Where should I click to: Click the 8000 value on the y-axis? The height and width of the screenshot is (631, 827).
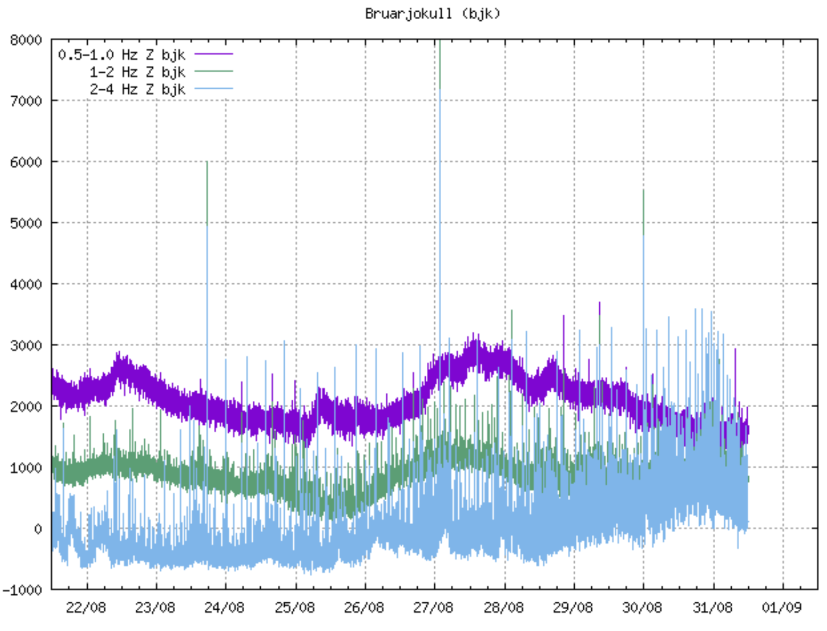26,40
